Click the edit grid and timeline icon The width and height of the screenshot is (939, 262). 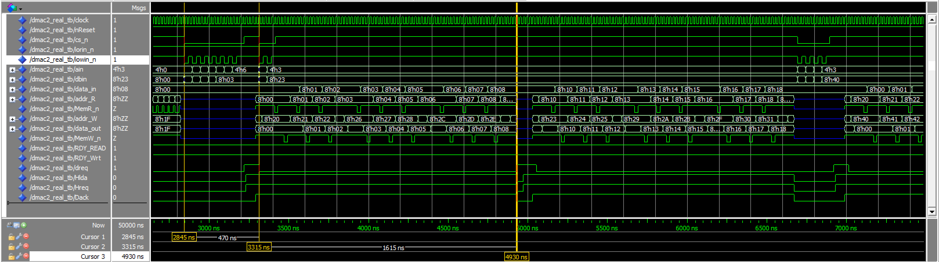pyautogui.click(x=17, y=225)
